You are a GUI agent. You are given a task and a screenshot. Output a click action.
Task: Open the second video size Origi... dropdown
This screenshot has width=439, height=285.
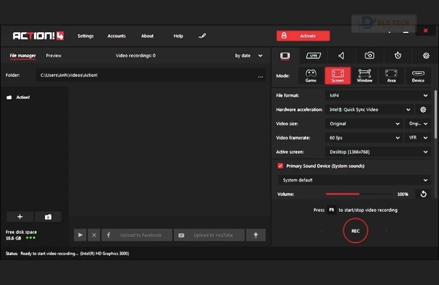click(418, 123)
